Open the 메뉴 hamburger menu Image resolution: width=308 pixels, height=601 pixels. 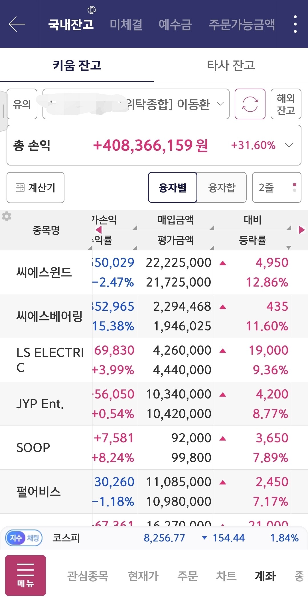(x=25, y=575)
